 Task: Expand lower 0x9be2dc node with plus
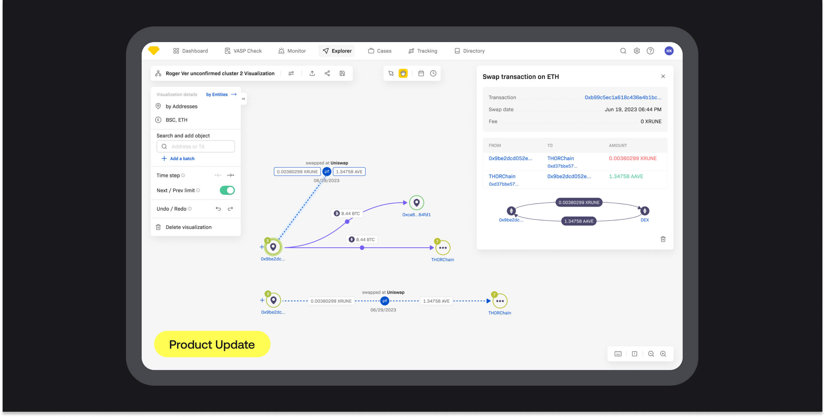click(262, 301)
